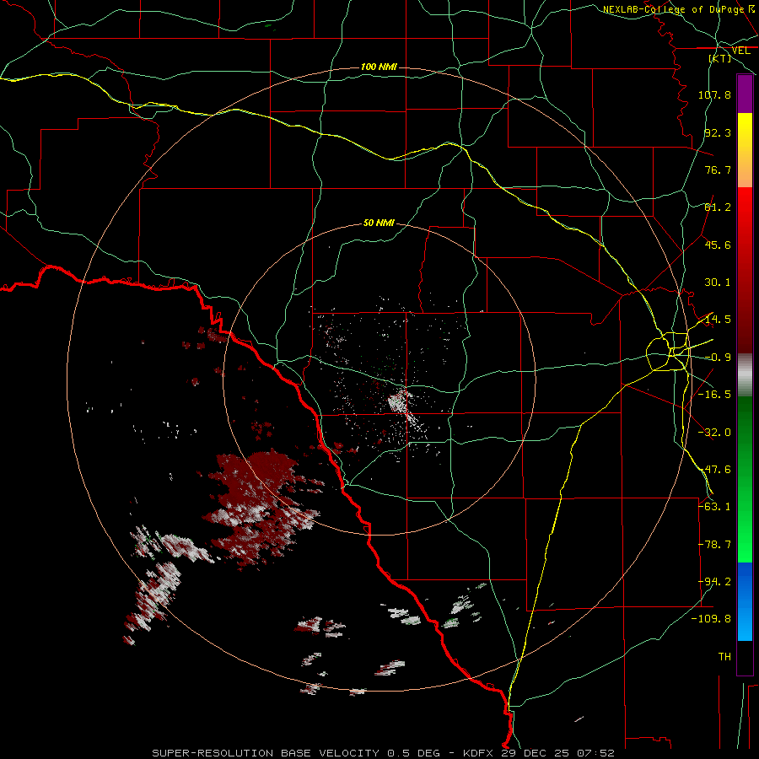Screen dimensions: 759x759
Task: Click the 100 NMI range ring label
Action: tap(379, 67)
